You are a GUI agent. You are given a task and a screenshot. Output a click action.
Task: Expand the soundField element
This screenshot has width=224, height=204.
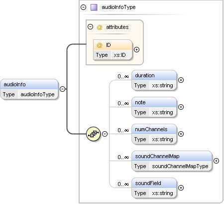coord(181,188)
